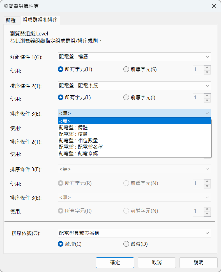The width and height of the screenshot is (221, 272).
Task: Select 遞增(C) ascending radio button
Action: click(70, 244)
